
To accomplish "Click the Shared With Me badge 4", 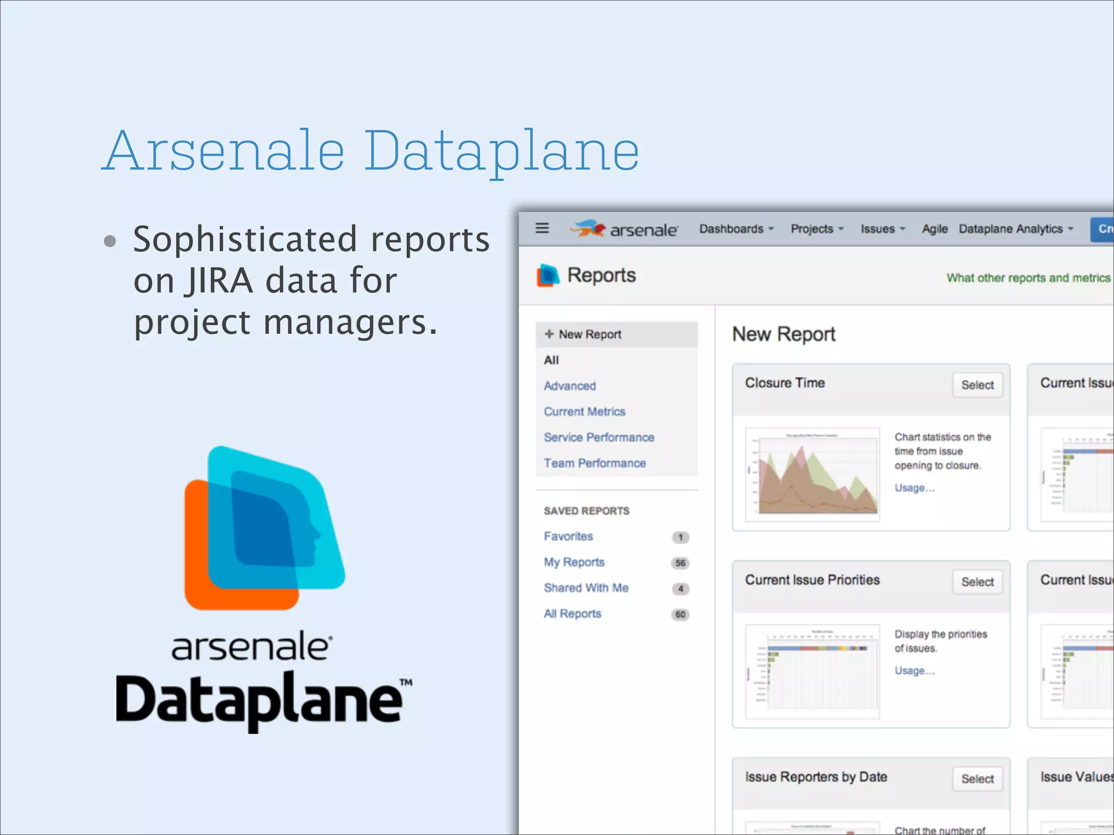I will tap(680, 588).
